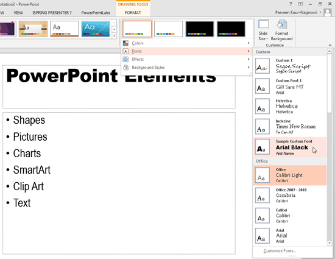Screen dimensions: 335x259
Task: Click the SmartArt bullet text
Action: [x=32, y=170]
